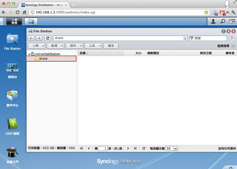
Task: Close the Synology DiskStation browser tab
Action: point(66,5)
